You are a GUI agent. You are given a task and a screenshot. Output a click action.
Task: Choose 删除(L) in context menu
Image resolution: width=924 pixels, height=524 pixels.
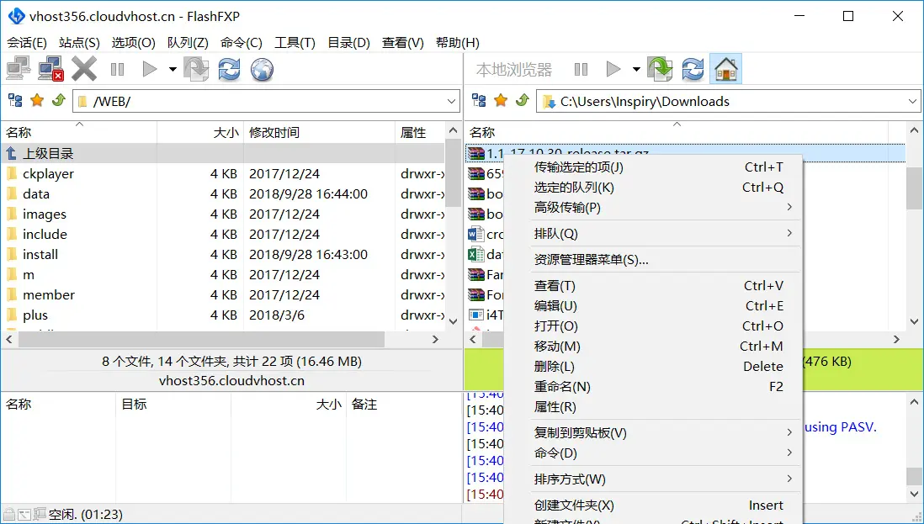point(654,366)
